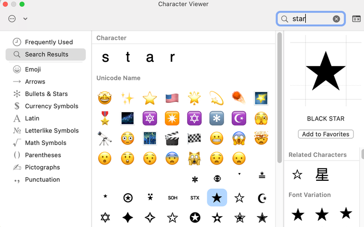Choose the Math Symbols category

click(x=46, y=143)
